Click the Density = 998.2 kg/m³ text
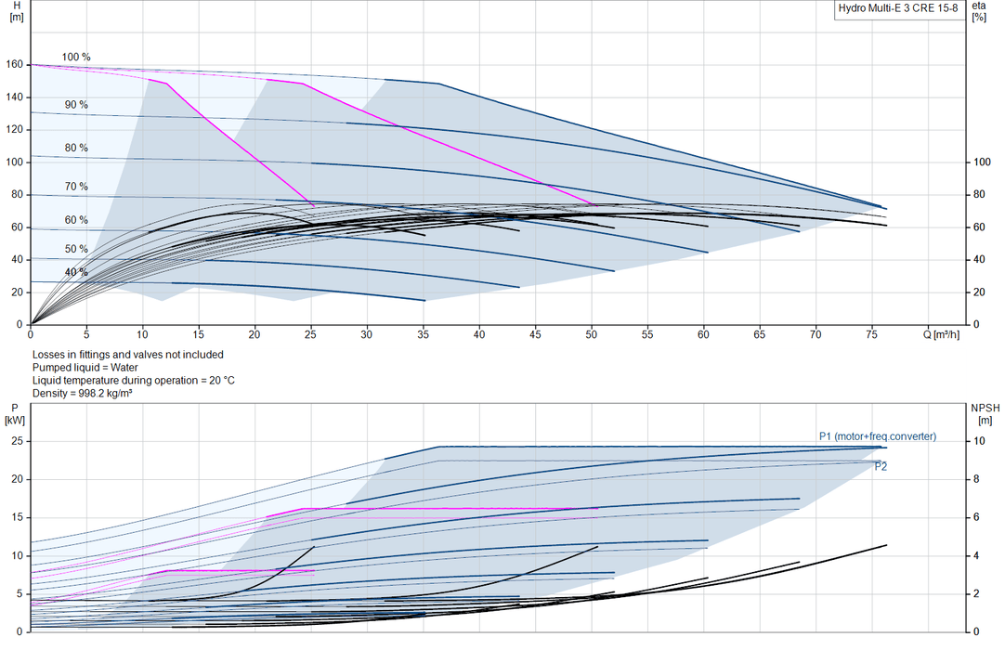Viewport: 1005px width, 650px height. click(x=83, y=393)
